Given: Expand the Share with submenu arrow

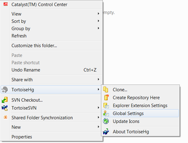Looking at the screenshot, I should click(x=99, y=79).
